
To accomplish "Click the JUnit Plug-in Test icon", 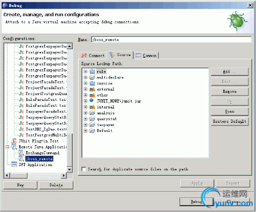I will tap(14, 141).
